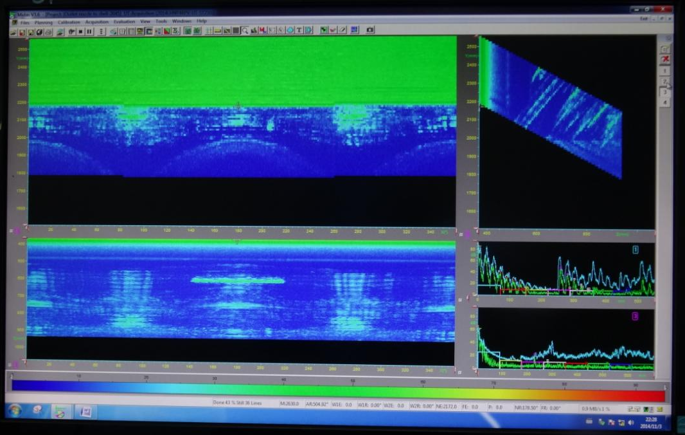The image size is (685, 435).
Task: Click the document app icon on taskbar
Action: click(85, 412)
